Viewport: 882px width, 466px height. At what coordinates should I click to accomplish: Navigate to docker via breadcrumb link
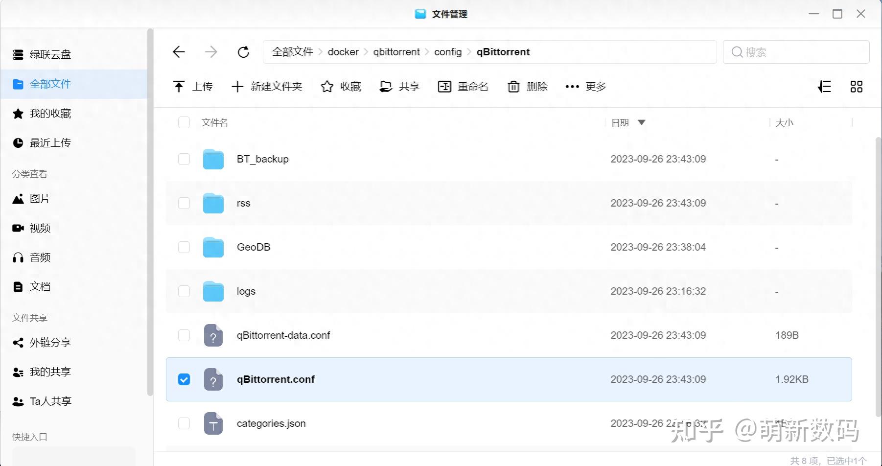343,52
